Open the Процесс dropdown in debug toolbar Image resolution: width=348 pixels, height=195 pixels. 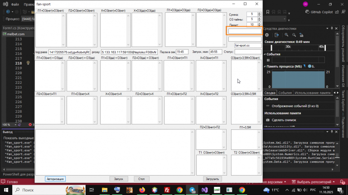pos(285,19)
